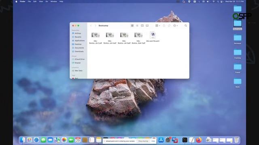Open the Help menu
The image size is (259, 145).
pyautogui.click(x=61, y=2)
